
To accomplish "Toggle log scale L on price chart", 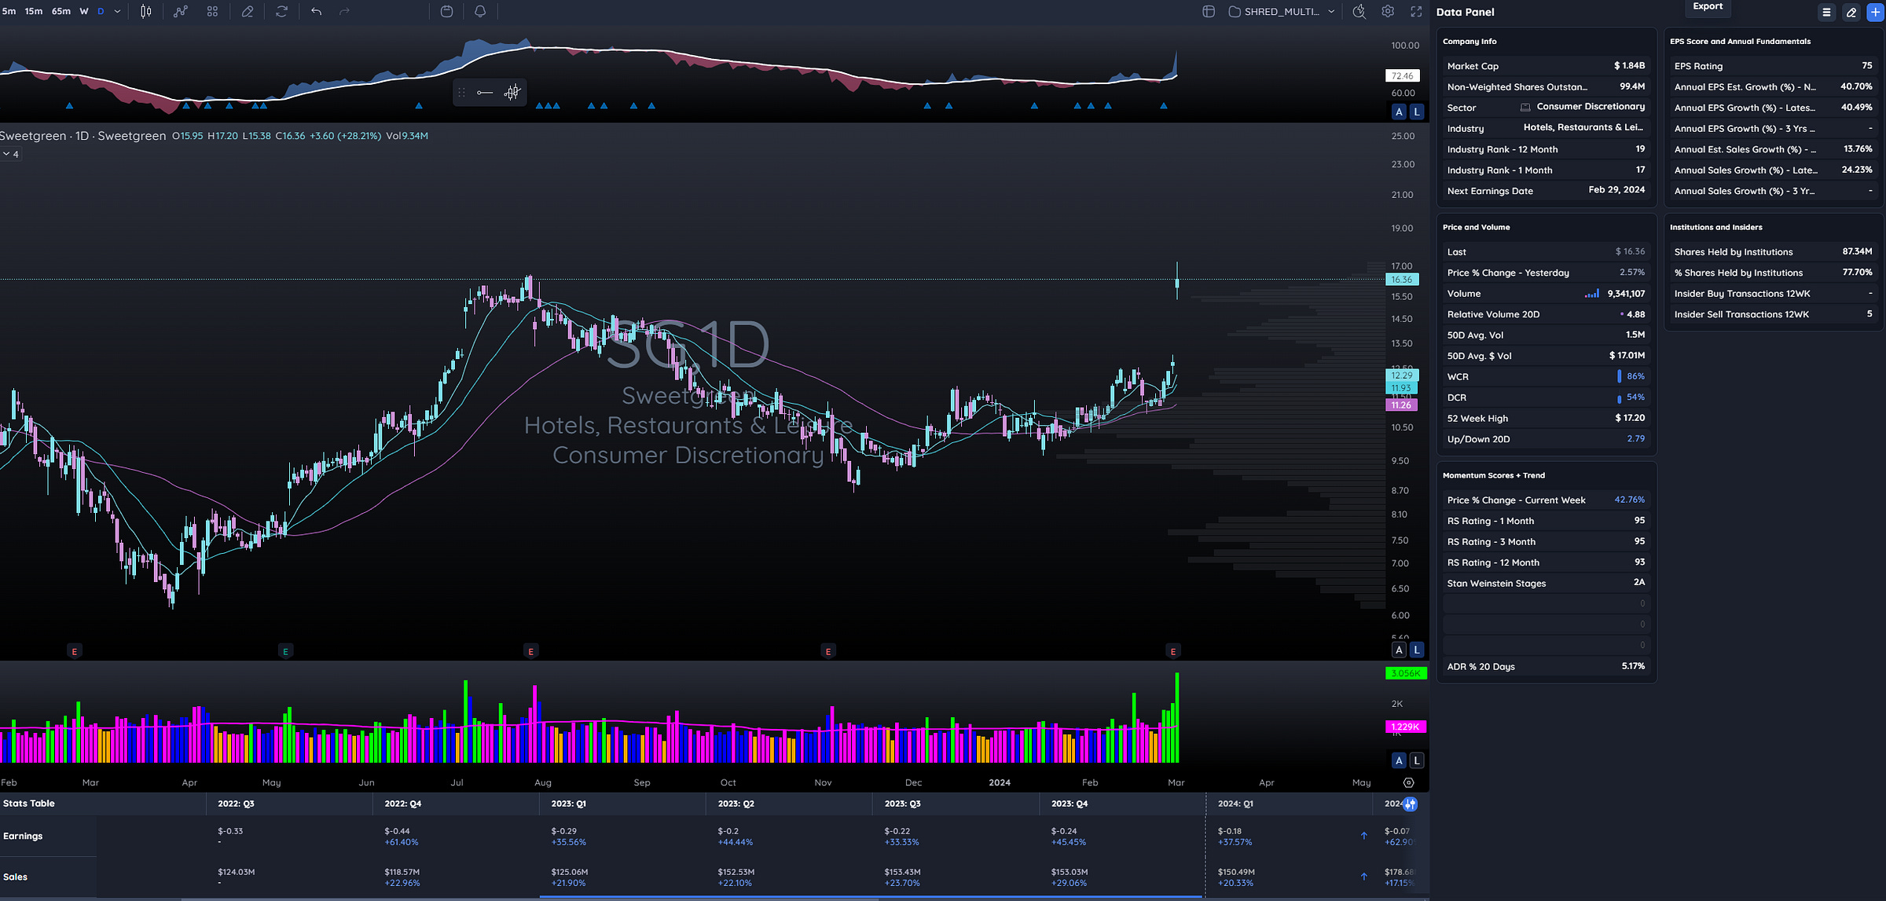I will tap(1417, 650).
